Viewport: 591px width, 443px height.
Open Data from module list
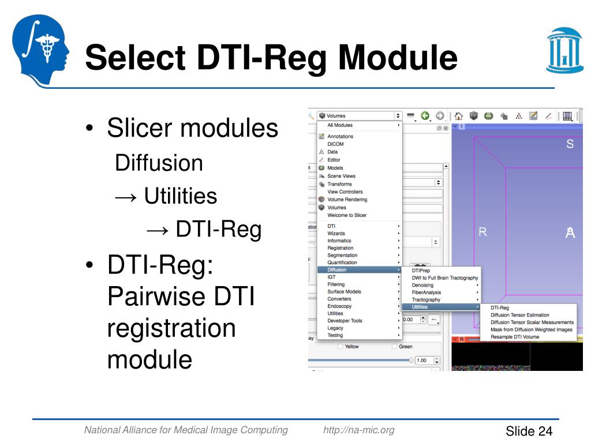coord(360,152)
